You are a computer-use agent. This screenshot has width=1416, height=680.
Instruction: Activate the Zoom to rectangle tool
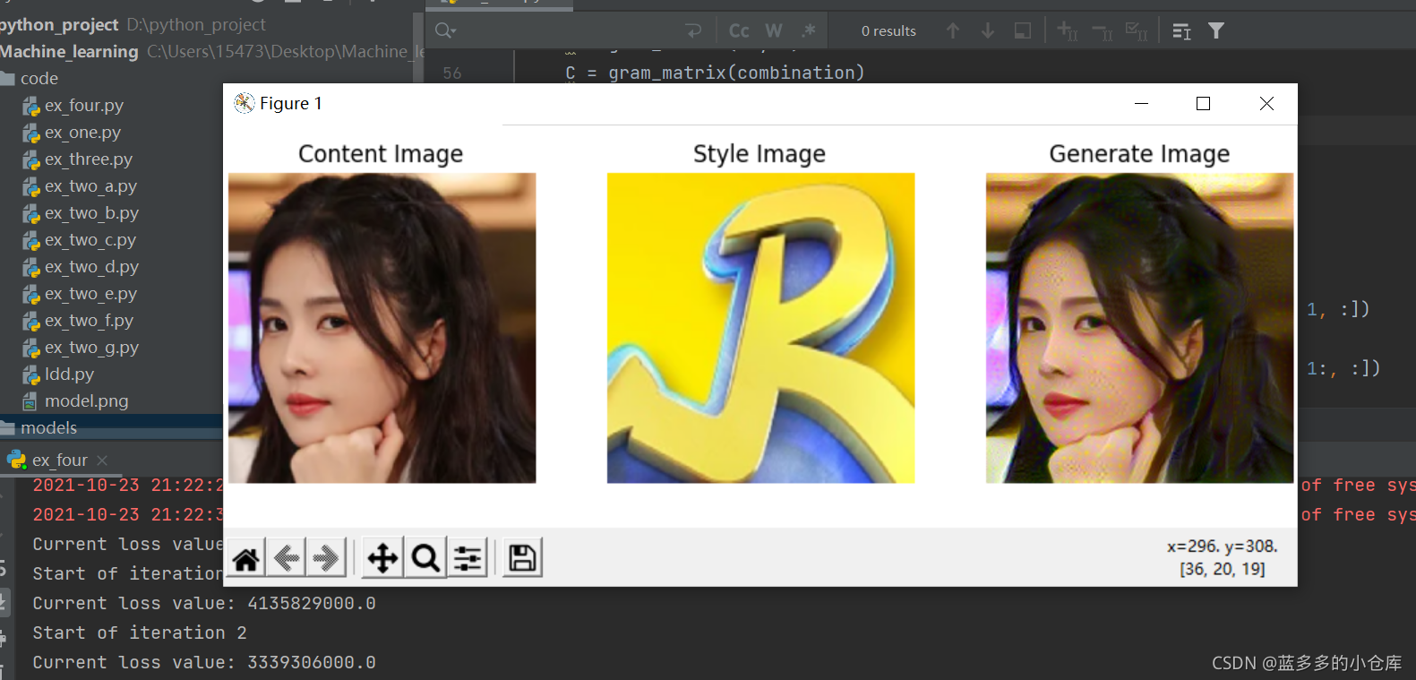coord(425,558)
